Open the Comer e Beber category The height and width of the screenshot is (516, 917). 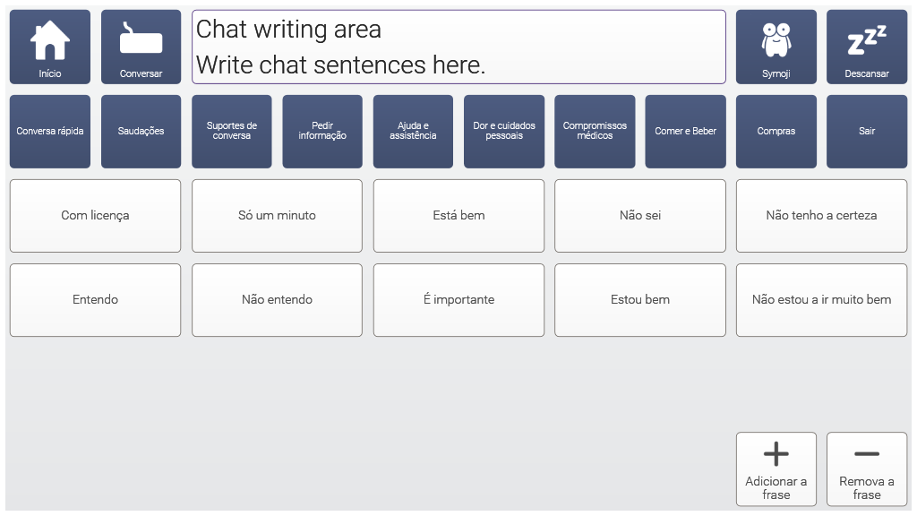coord(685,132)
